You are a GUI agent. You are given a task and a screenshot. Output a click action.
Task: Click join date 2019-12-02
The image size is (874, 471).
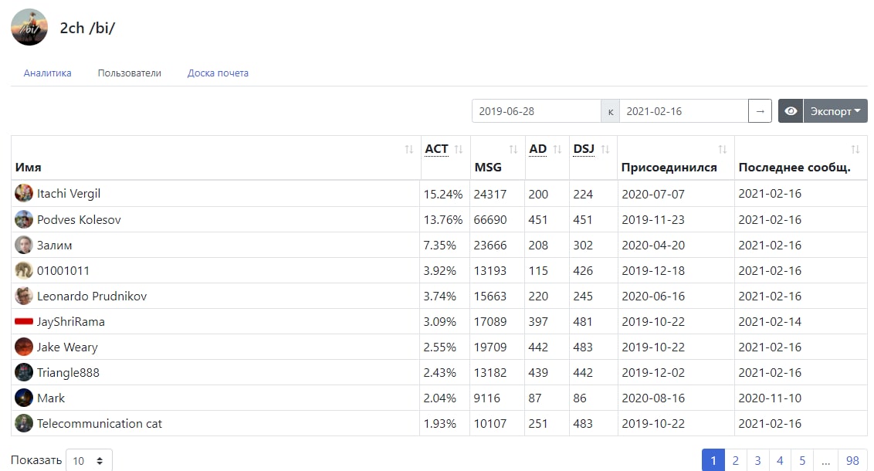click(653, 372)
